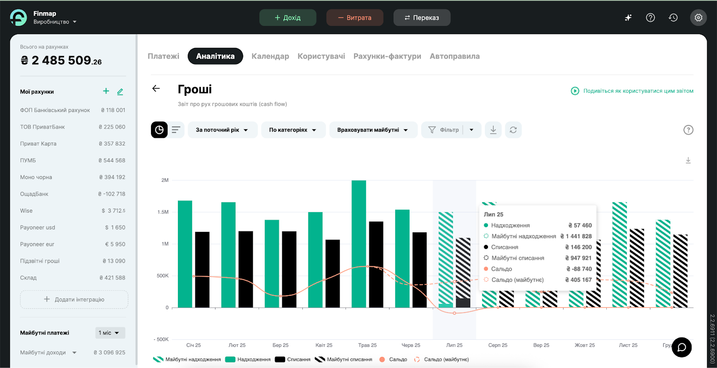717x368 pixels.
Task: Go back with the left arrow
Action: (156, 88)
